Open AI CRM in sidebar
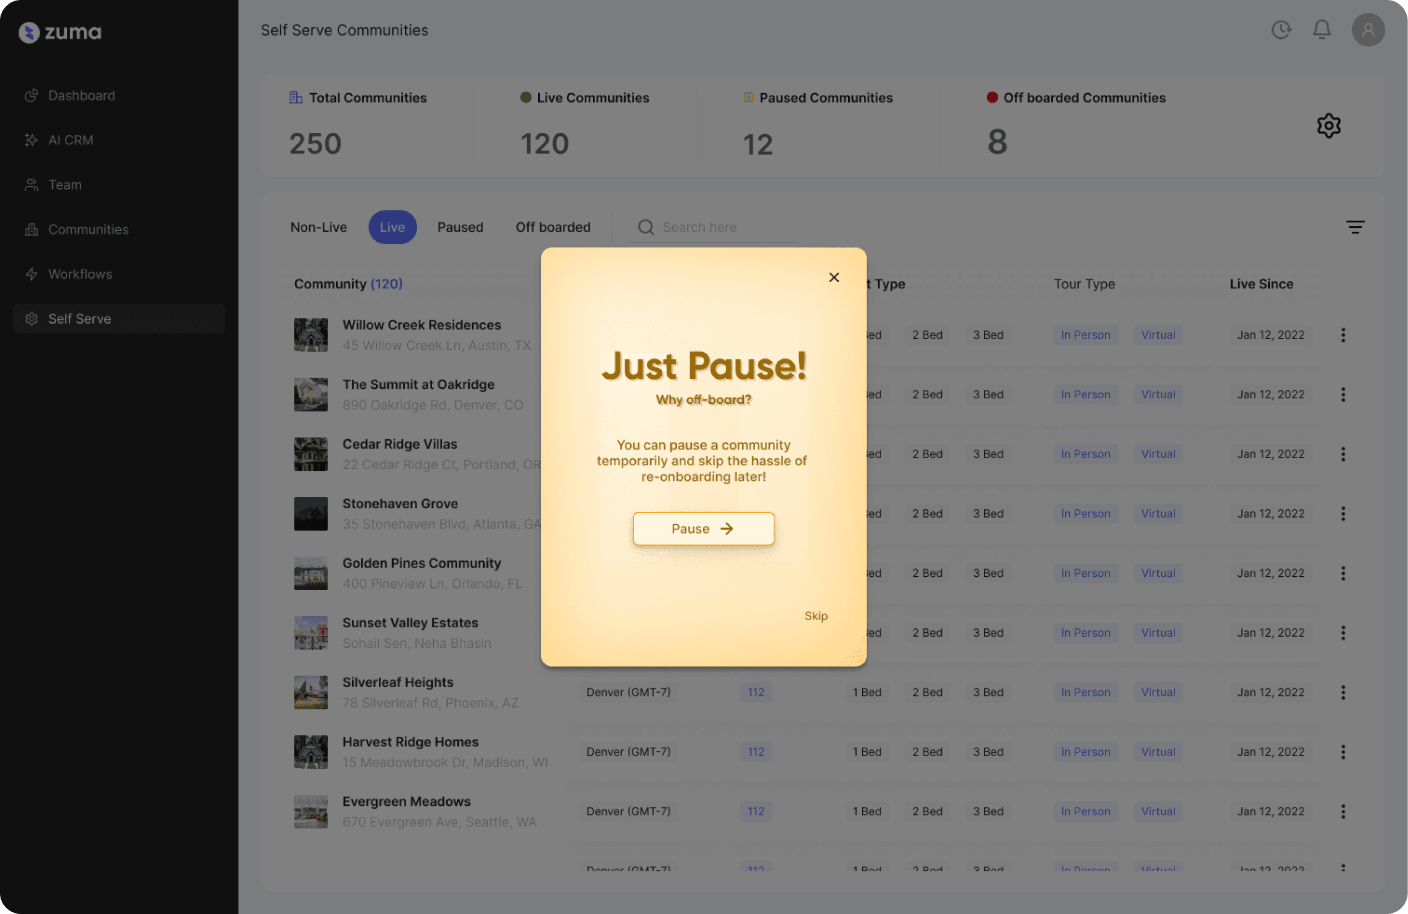Viewport: 1408px width, 914px height. point(70,140)
